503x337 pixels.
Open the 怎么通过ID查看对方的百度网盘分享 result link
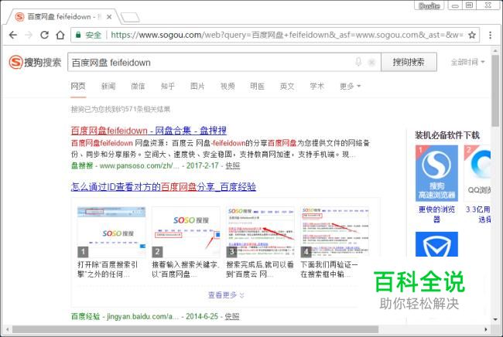coord(163,187)
